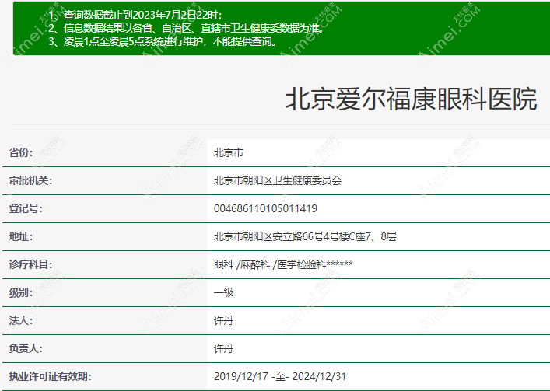550x391 pixels.
Task: Click the 省份 label
Action: click(x=21, y=153)
